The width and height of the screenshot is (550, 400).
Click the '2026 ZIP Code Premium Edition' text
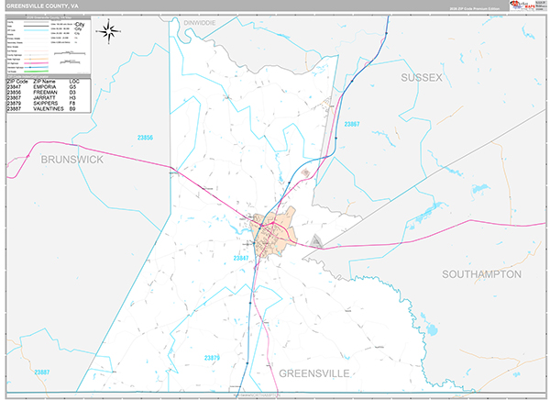pos(475,8)
